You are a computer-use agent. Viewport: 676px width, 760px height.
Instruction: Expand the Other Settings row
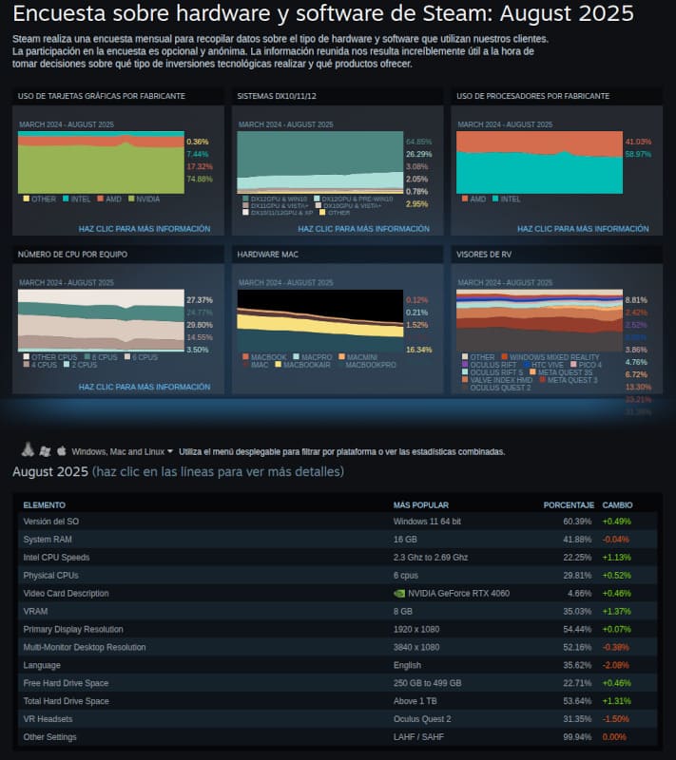[338, 737]
